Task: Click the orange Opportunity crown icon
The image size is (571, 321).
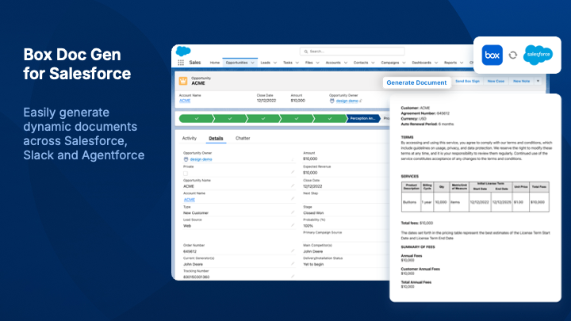Action: point(182,80)
